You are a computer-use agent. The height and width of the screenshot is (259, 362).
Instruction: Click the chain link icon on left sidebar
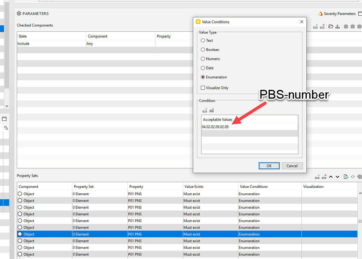pos(6,128)
